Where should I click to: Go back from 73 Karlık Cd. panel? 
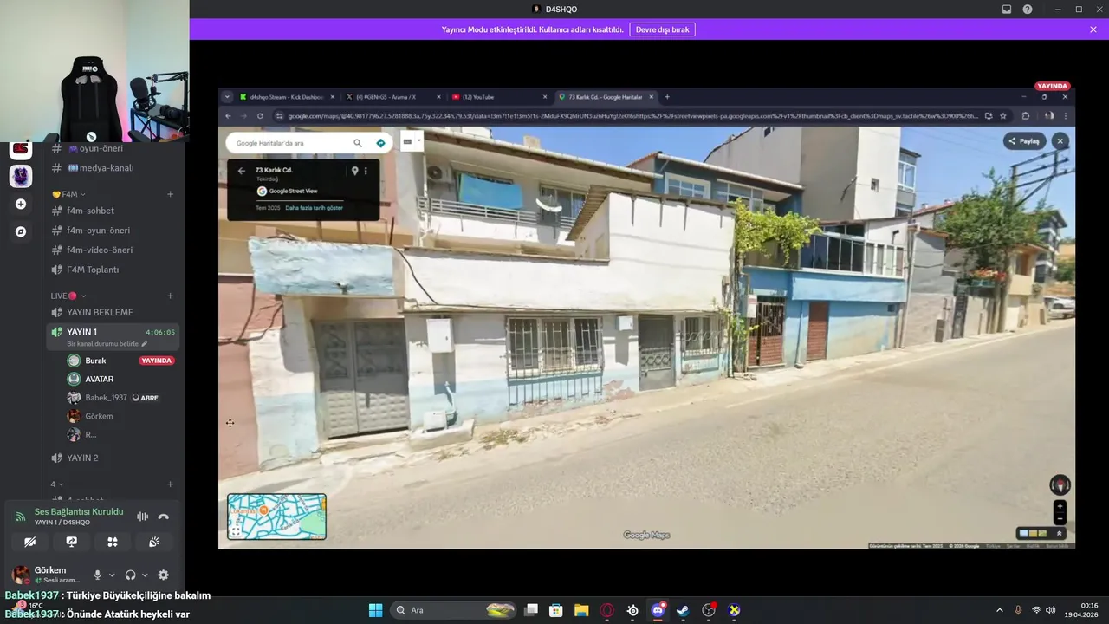(241, 171)
